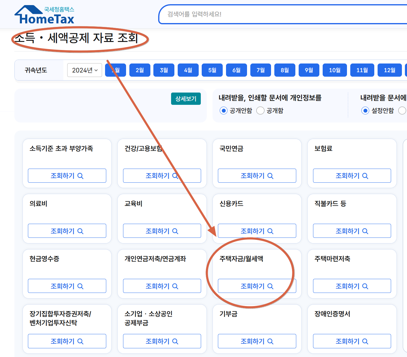Select the 공개함 radio button
Viewport: 407px width, 357px height.
tap(260, 111)
